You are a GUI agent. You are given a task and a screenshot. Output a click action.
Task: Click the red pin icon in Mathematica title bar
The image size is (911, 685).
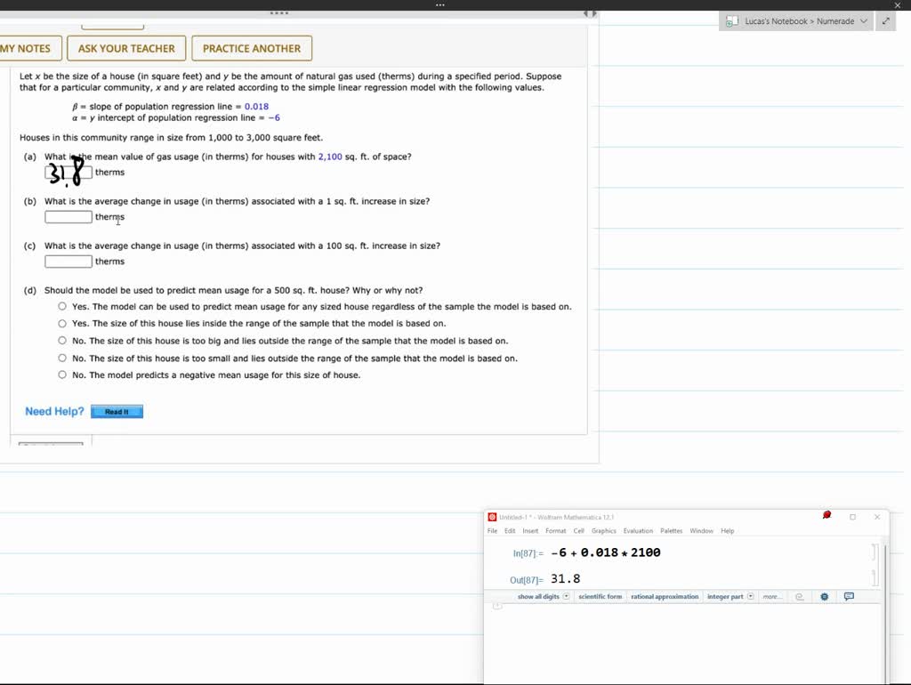(826, 515)
